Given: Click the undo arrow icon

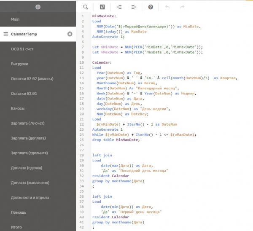Looking at the screenshot, I should (x=167, y=7).
